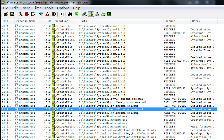Open the Tools menu

[x=49, y=8]
